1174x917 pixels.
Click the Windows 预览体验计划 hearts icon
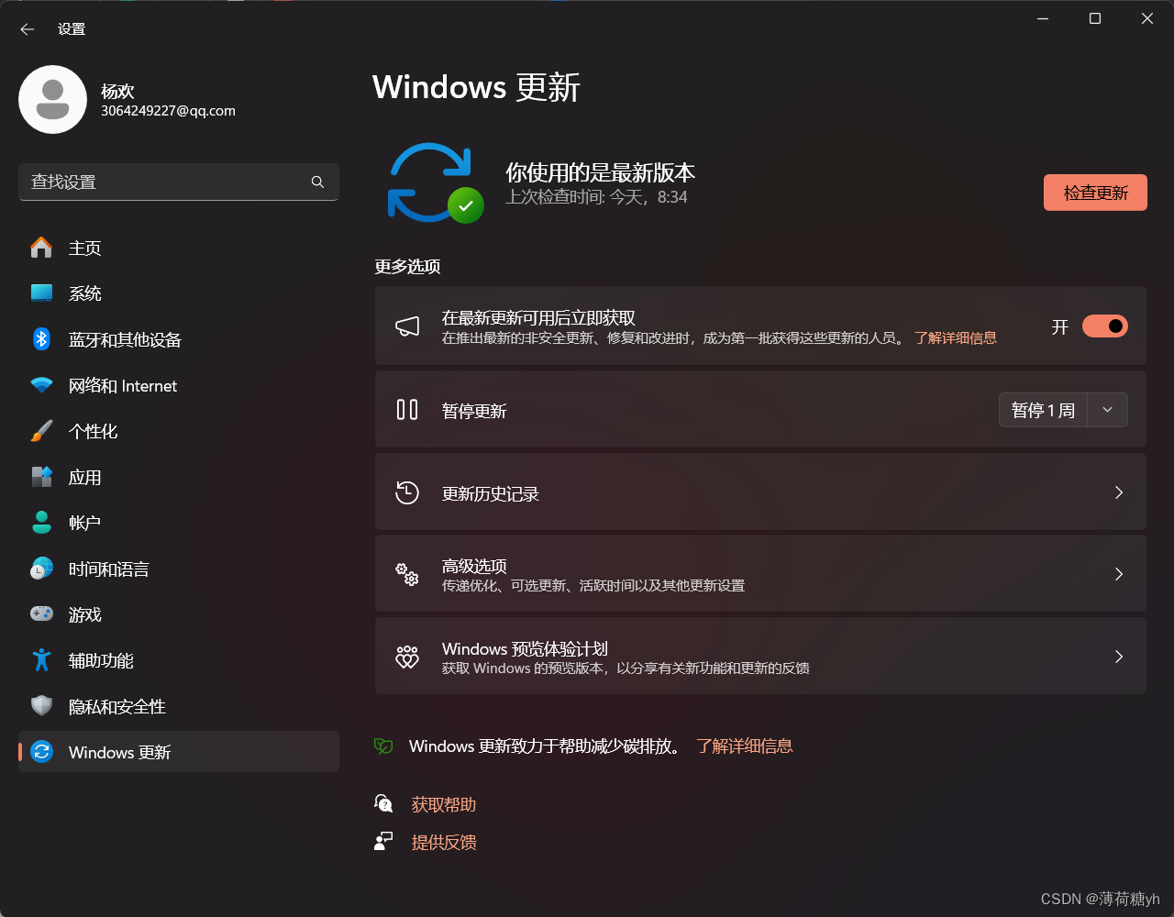click(x=407, y=657)
